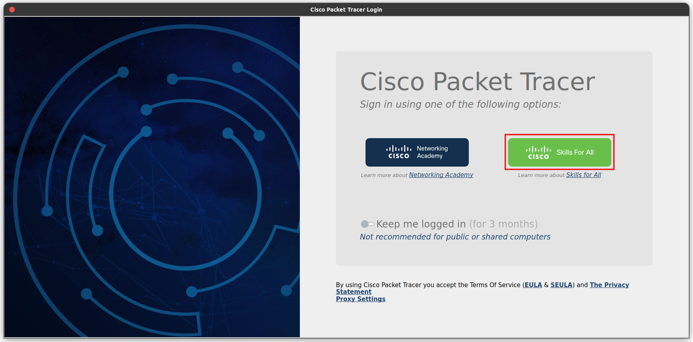Sign in using the green Skills For All button
This screenshot has width=693, height=342.
[x=559, y=152]
